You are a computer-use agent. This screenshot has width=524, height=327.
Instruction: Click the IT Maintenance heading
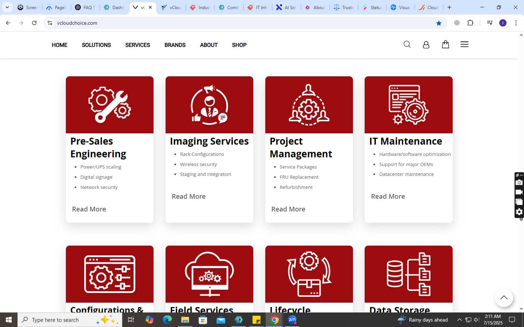tap(406, 141)
